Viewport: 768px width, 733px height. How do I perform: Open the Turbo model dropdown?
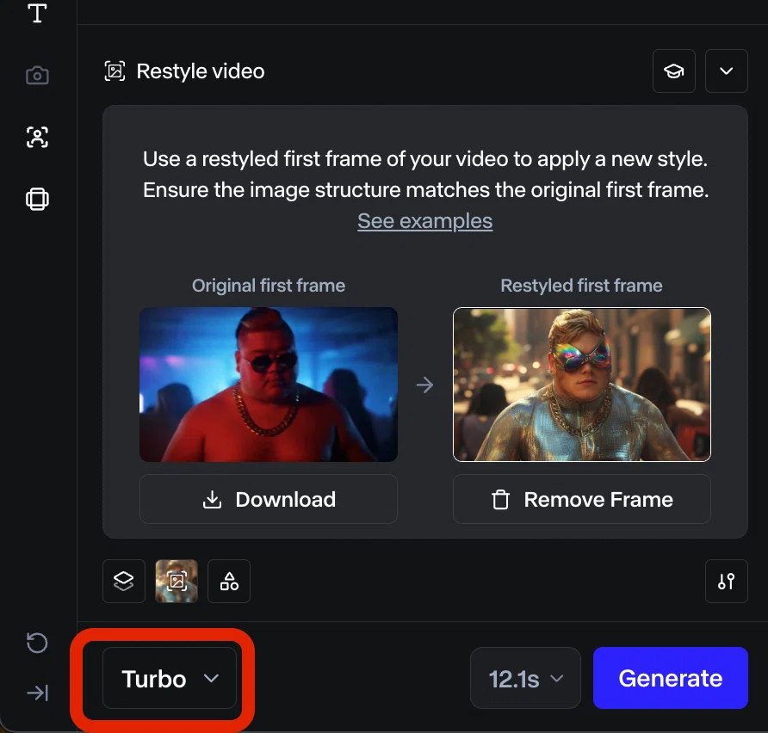tap(170, 678)
